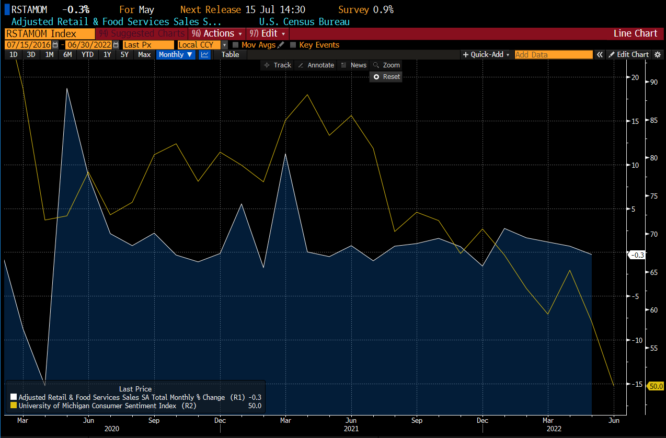Click the Add Data input field
The height and width of the screenshot is (438, 666).
[554, 55]
